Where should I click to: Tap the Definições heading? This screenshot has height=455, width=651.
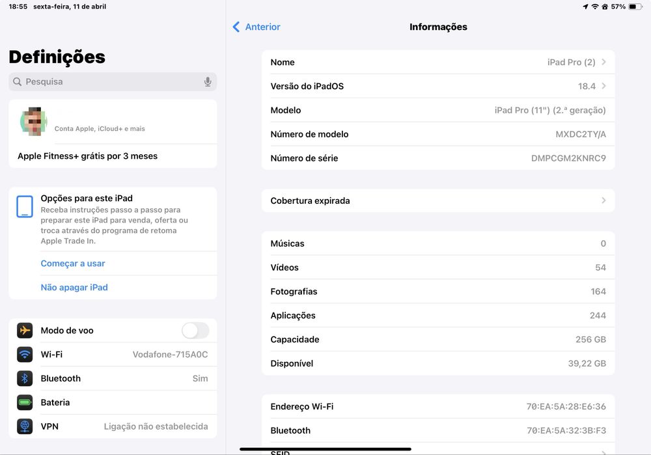[57, 57]
